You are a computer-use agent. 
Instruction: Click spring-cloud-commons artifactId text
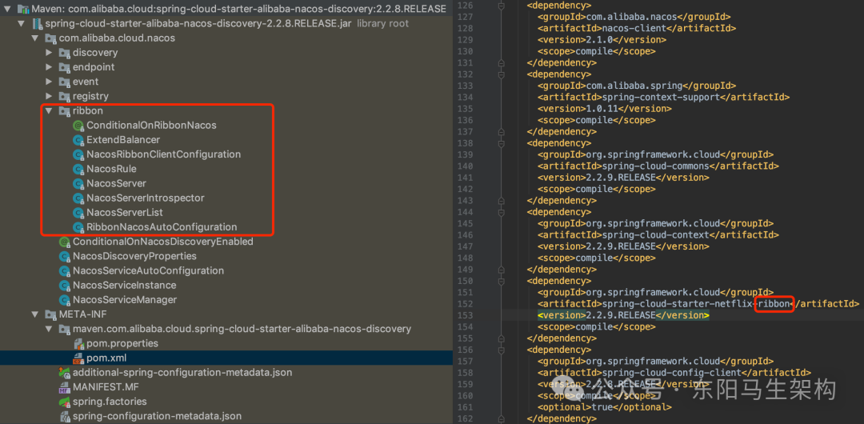(658, 166)
